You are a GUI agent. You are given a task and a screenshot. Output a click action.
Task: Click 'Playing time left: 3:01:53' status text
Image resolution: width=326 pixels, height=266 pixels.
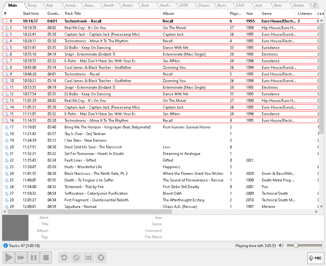255,246
